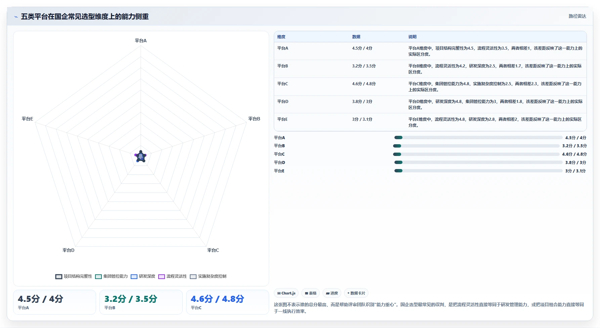Click the Chart.js chip
600x328 pixels.
coord(286,293)
